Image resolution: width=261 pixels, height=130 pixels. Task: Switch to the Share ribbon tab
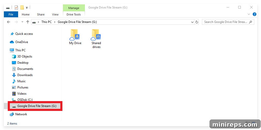pyautogui.click(x=41, y=14)
